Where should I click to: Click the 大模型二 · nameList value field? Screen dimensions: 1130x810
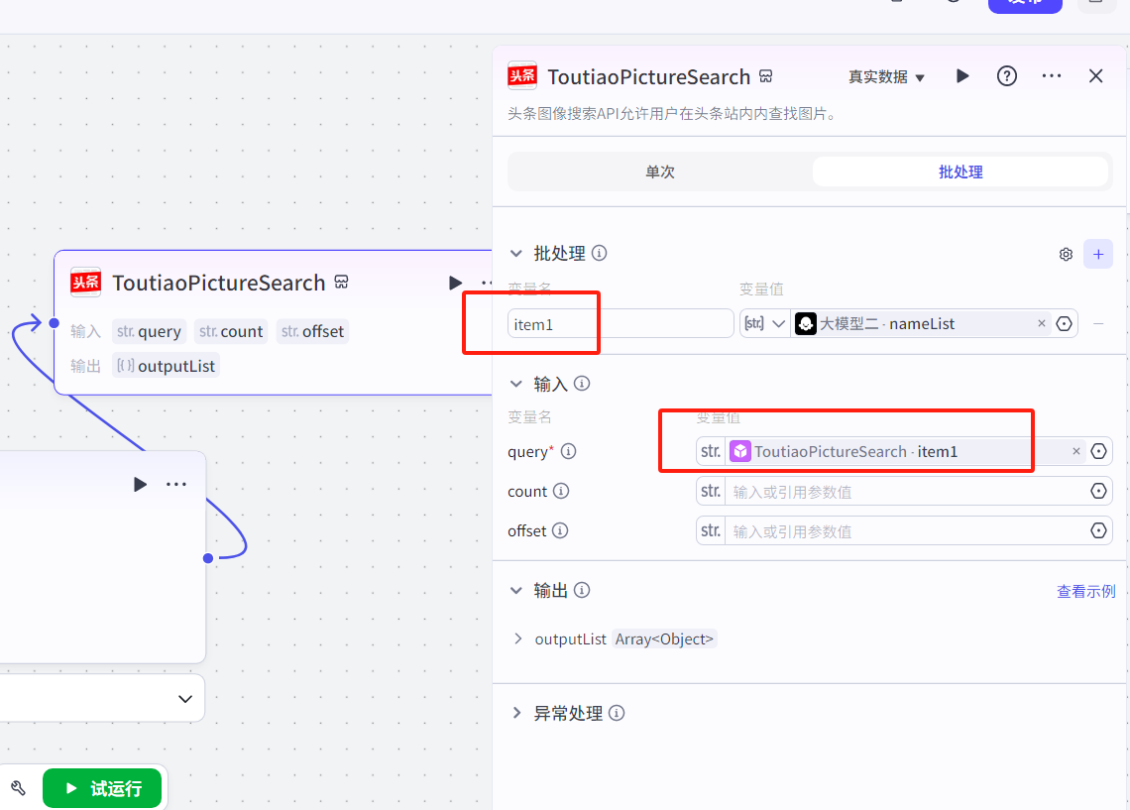pyautogui.click(x=920, y=323)
